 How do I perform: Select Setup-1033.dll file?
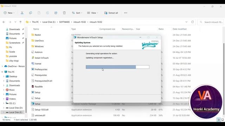tap(41, 110)
